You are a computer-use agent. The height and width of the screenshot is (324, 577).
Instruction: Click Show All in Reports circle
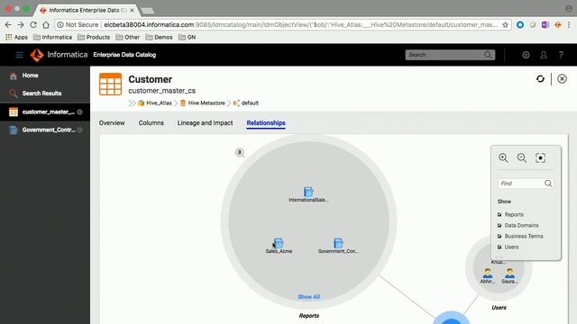point(308,297)
